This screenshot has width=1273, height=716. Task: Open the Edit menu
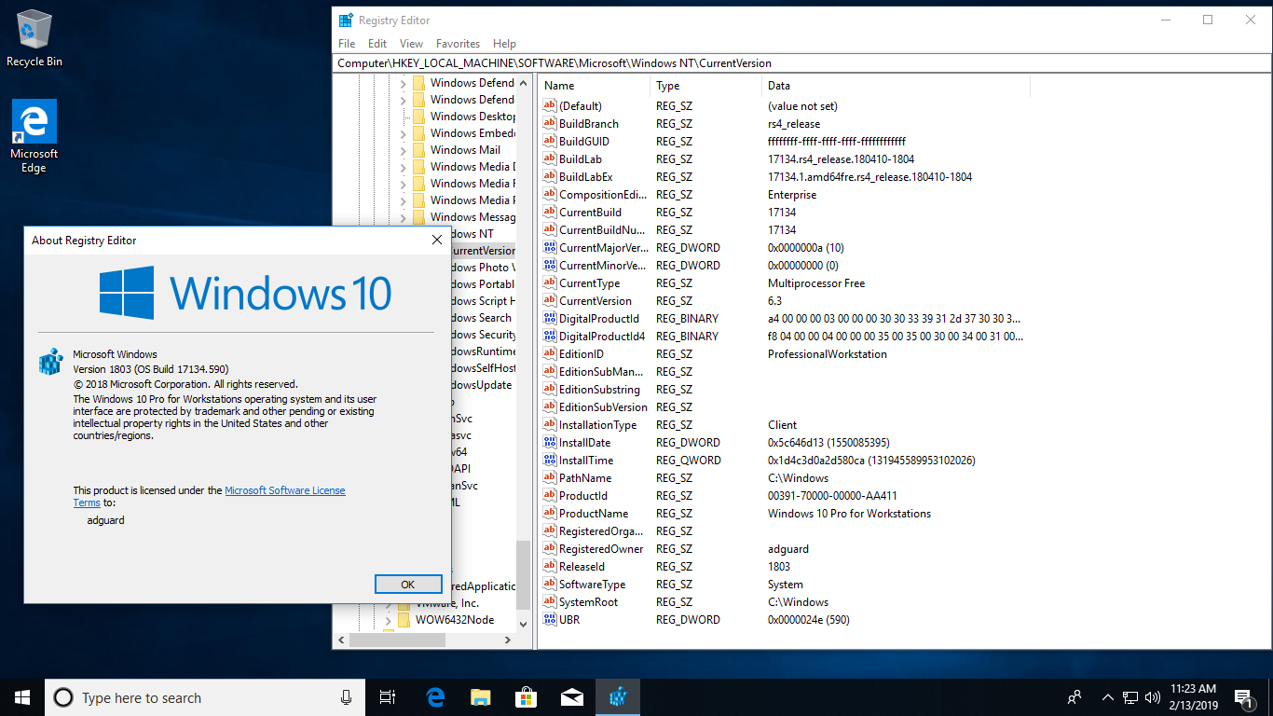pos(377,44)
